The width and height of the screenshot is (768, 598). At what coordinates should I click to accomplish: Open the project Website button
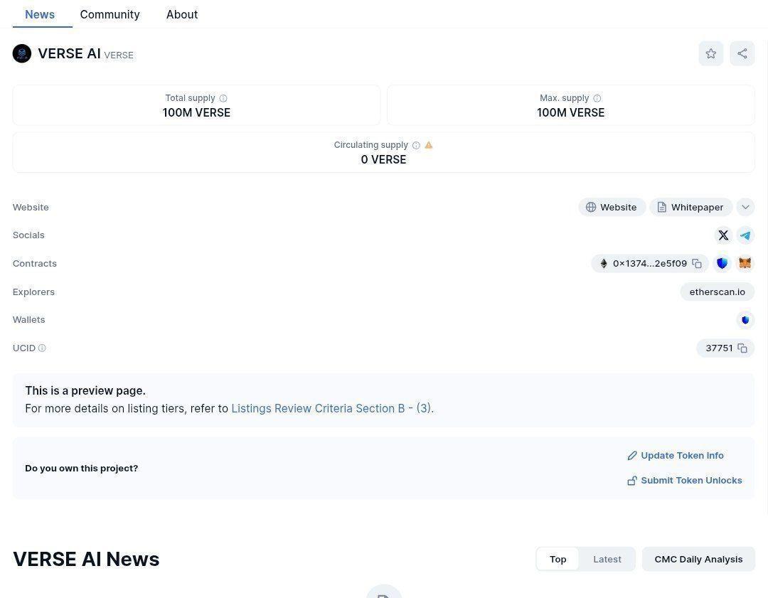tap(612, 207)
